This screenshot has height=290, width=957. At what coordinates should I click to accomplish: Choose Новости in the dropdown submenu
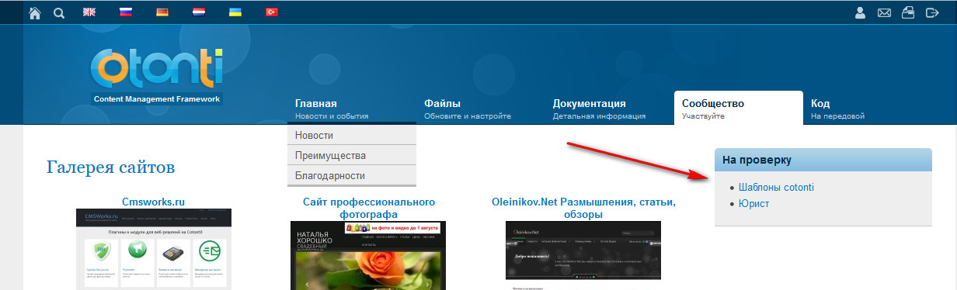pyautogui.click(x=352, y=136)
